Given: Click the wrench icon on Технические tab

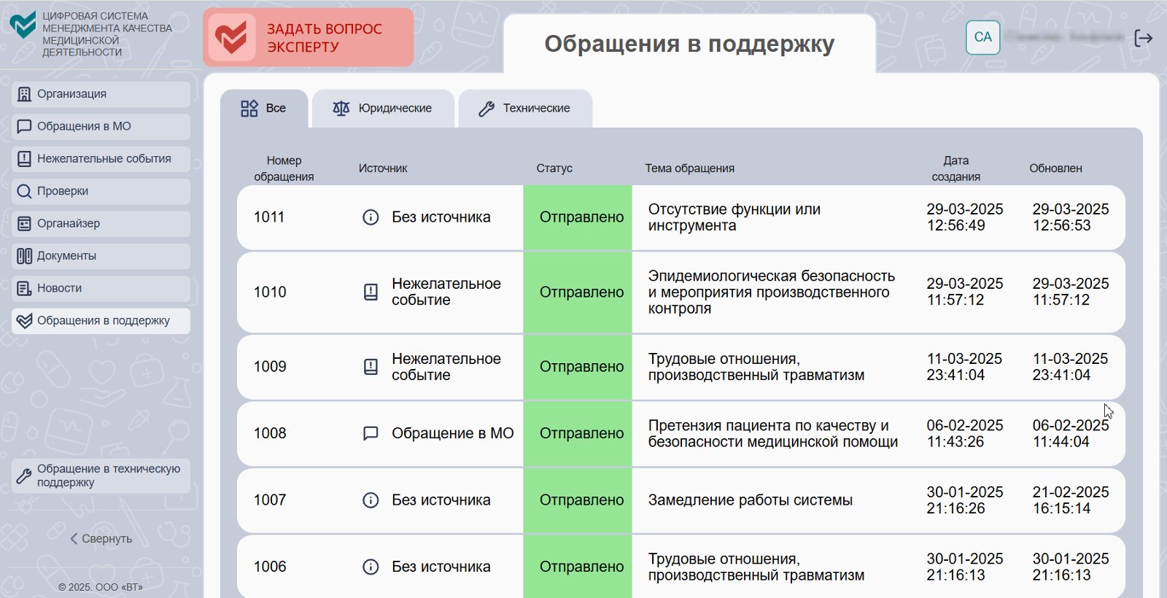Looking at the screenshot, I should 486,109.
